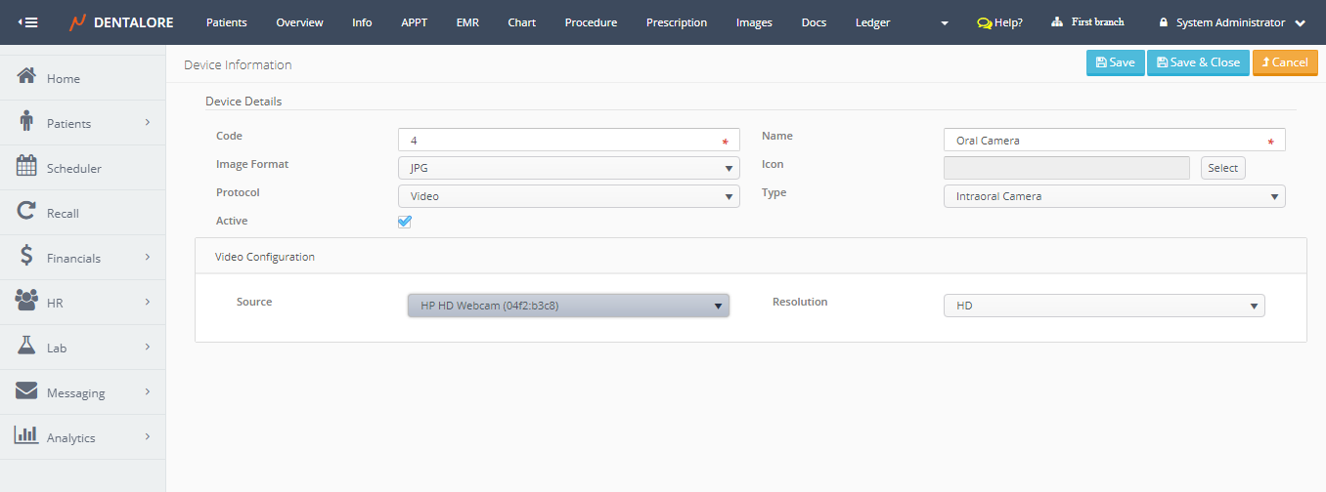Click the HR group icon
Screen dimensions: 1326x492
tap(27, 302)
